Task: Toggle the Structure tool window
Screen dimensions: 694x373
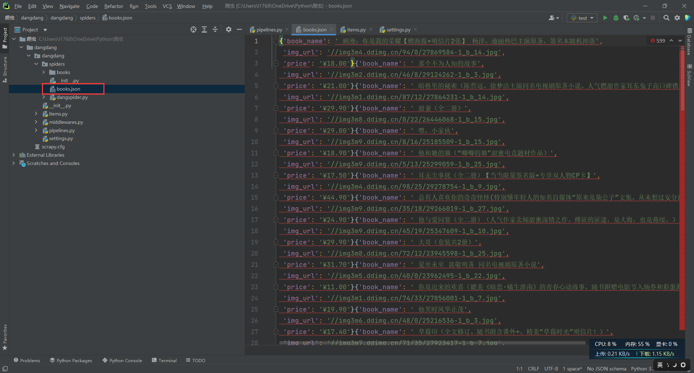Action: 5,69
